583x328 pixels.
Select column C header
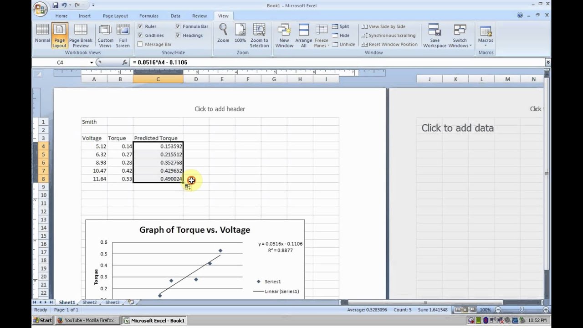158,79
